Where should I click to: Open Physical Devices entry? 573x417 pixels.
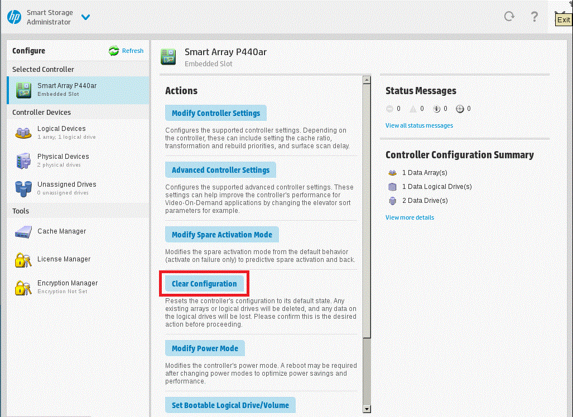click(78, 161)
